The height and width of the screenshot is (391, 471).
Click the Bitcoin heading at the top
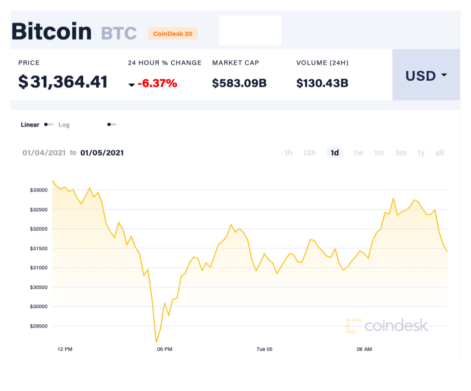click(51, 32)
